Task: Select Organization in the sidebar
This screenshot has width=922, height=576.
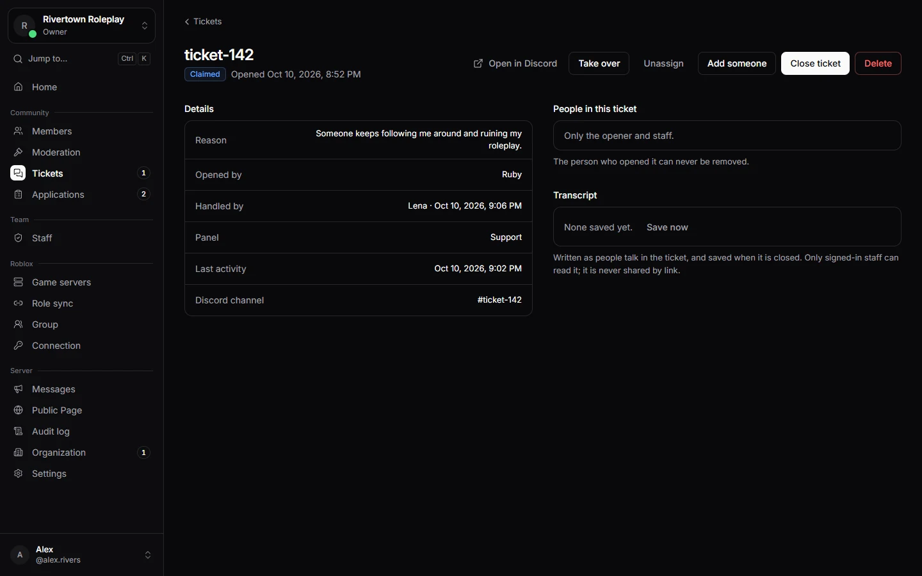Action: tap(81, 452)
